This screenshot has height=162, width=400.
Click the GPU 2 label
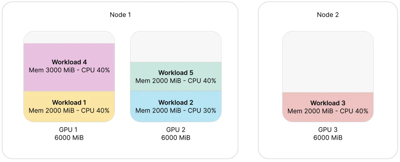click(176, 130)
